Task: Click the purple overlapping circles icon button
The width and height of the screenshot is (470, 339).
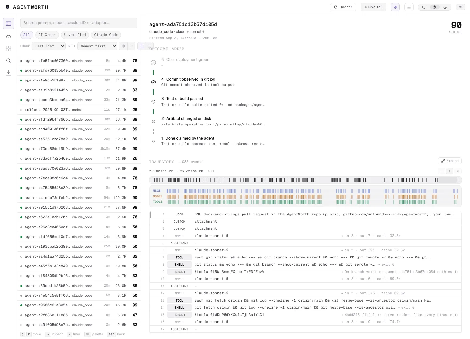Action: (x=395, y=7)
